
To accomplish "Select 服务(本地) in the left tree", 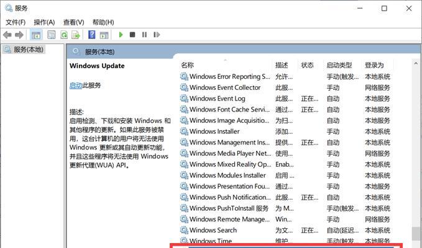I will pos(28,50).
